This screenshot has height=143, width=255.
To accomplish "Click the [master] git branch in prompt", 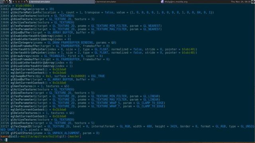I will (x=75, y=137).
